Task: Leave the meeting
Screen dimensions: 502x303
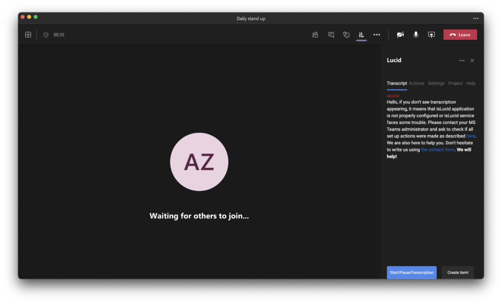Action: pyautogui.click(x=460, y=35)
